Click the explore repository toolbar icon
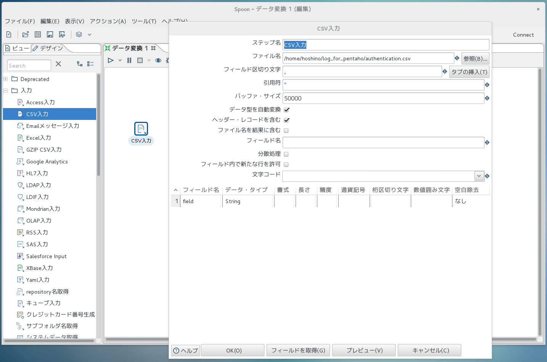 click(x=38, y=34)
